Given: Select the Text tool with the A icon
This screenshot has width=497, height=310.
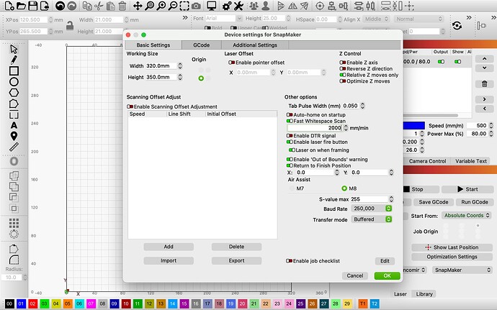Looking at the screenshot, I should point(14,125).
